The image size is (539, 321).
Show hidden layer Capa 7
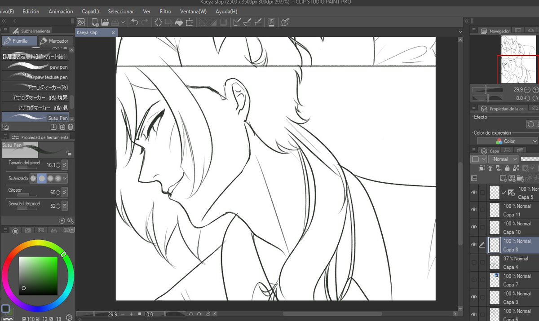(474, 280)
